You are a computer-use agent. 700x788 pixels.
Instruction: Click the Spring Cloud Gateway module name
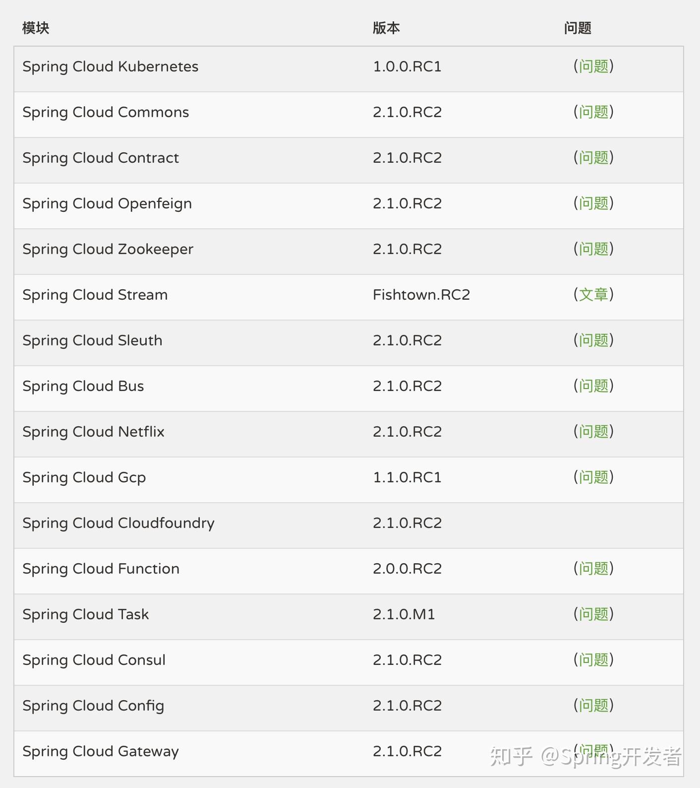[x=101, y=751]
